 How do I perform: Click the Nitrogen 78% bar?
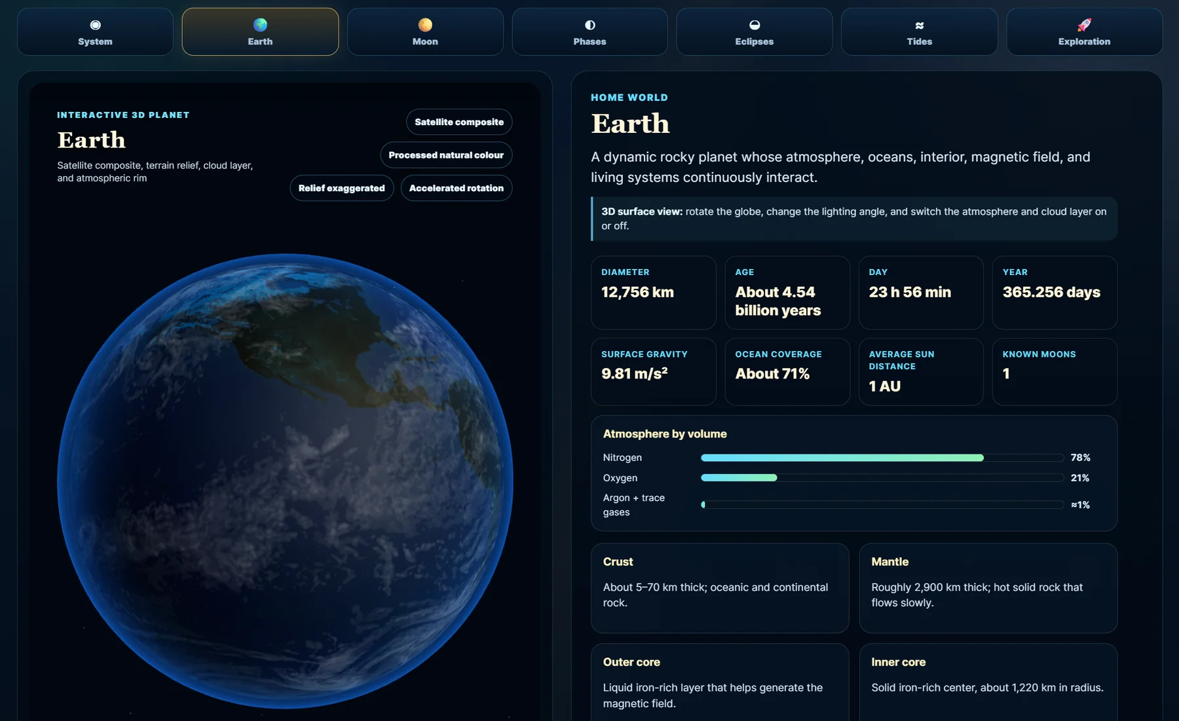tap(882, 458)
